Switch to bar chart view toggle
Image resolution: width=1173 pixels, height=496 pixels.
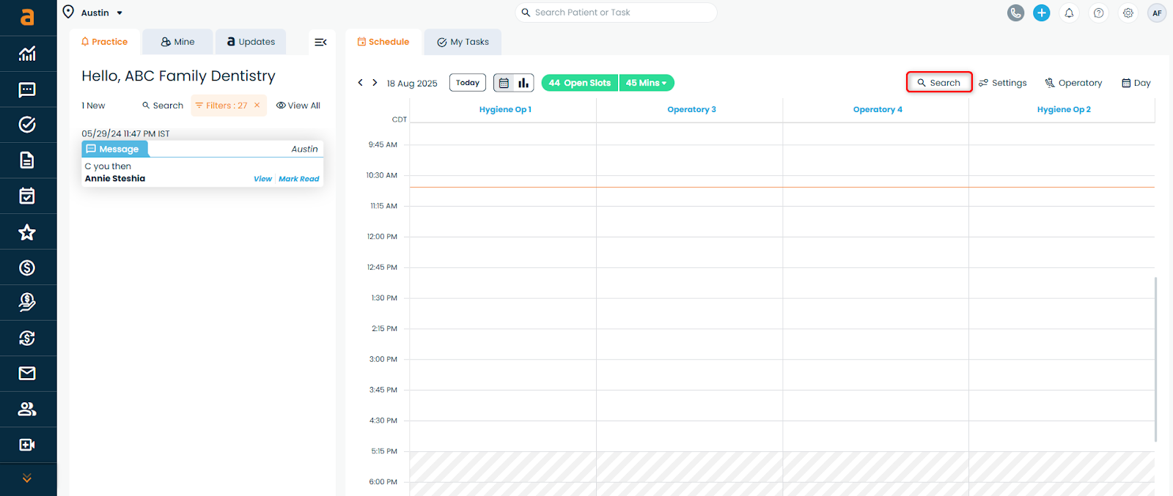pyautogui.click(x=523, y=83)
